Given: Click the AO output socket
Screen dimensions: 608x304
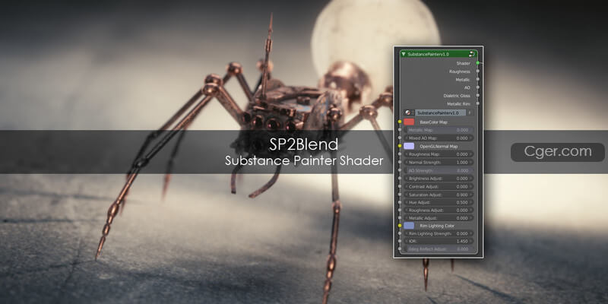Looking at the screenshot, I should click(478, 87).
